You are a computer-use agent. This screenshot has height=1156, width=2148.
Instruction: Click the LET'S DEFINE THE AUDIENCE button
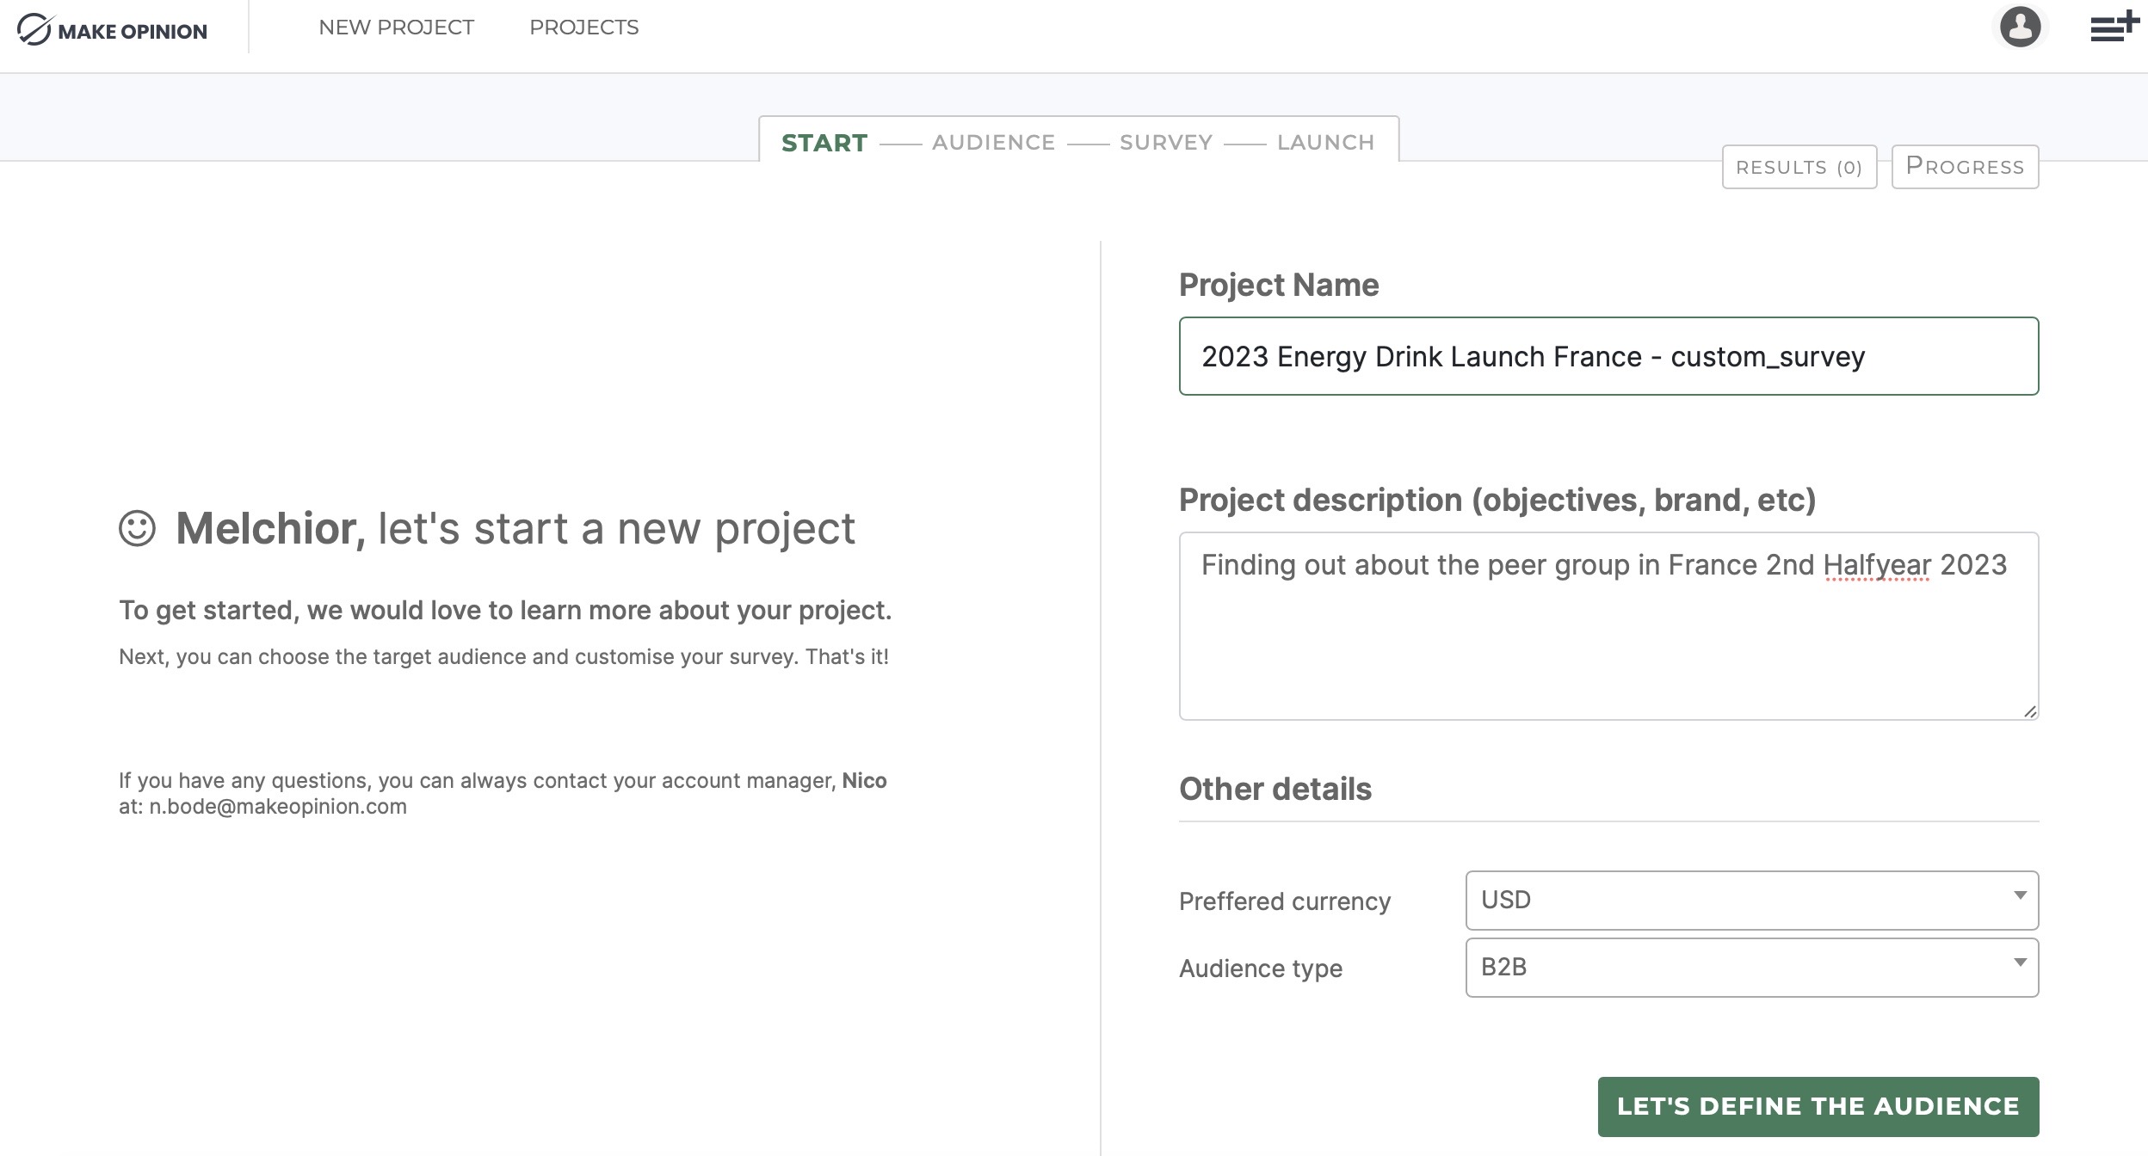[1818, 1106]
